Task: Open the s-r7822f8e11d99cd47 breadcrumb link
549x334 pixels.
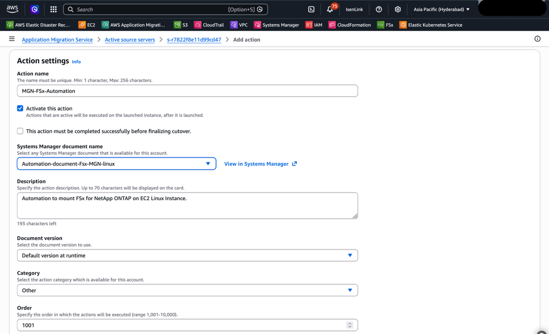Action: point(194,40)
